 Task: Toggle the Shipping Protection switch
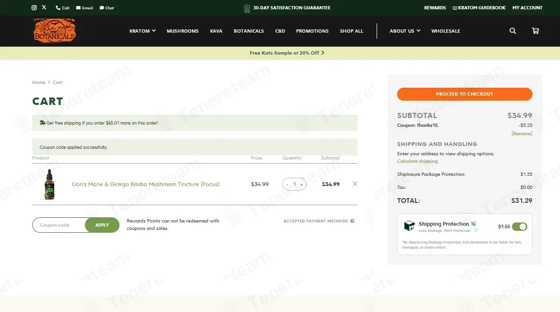click(519, 227)
